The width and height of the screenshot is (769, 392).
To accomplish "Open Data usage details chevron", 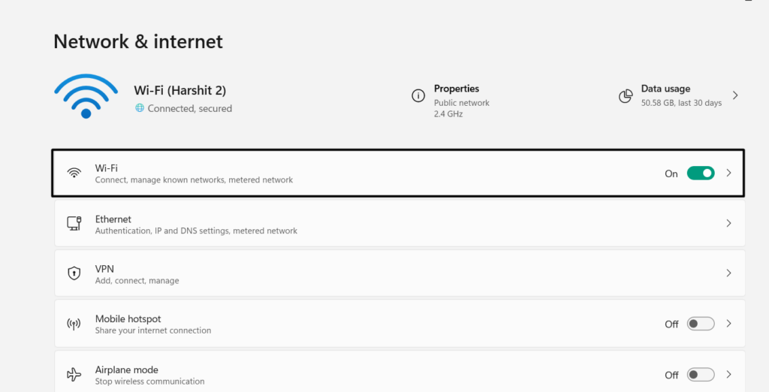I will point(735,96).
